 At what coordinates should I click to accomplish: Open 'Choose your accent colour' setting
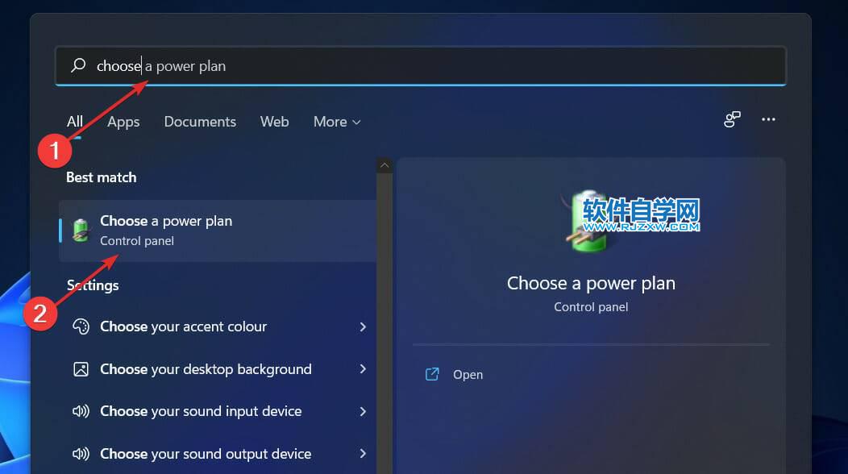(x=218, y=326)
